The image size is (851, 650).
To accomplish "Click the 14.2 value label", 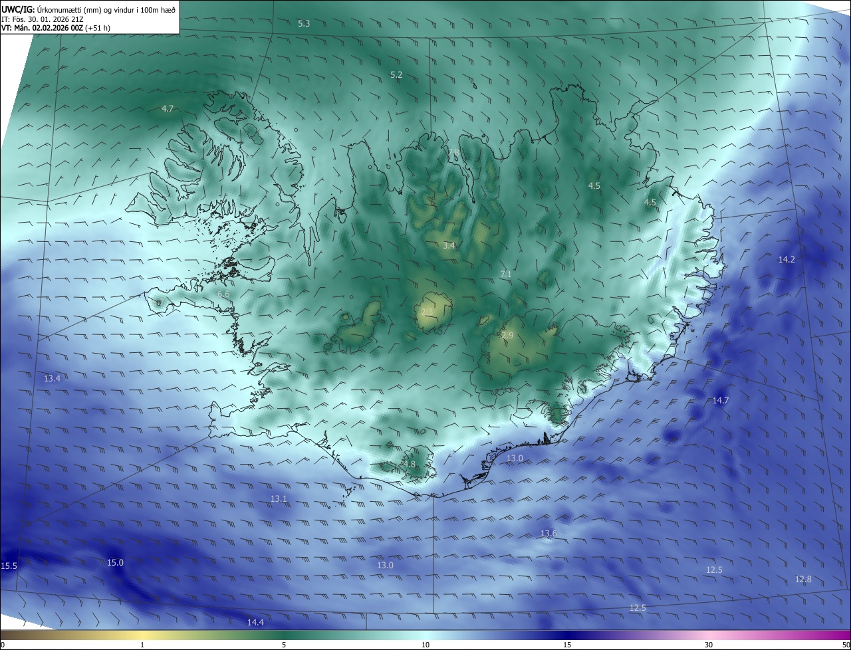I will click(x=787, y=259).
